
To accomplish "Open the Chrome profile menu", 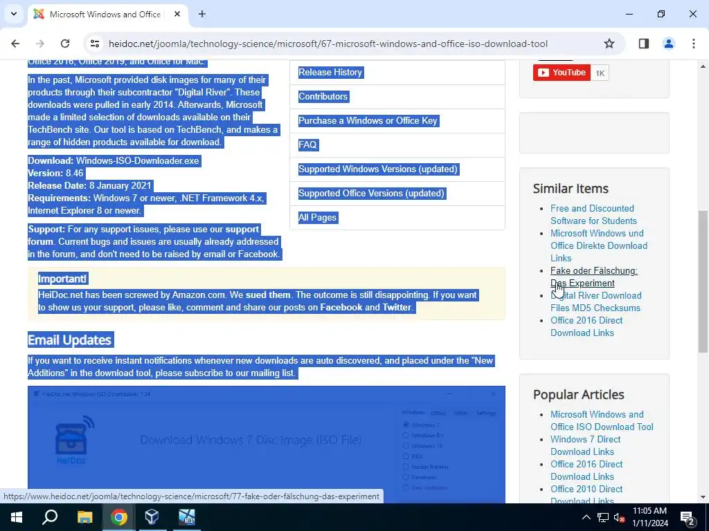I will click(x=668, y=44).
